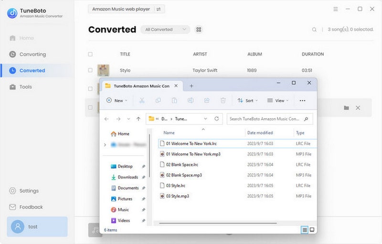Image resolution: width=382 pixels, height=244 pixels.
Task: Click the Rename icon in Explorer toolbar
Action: pyautogui.click(x=191, y=100)
